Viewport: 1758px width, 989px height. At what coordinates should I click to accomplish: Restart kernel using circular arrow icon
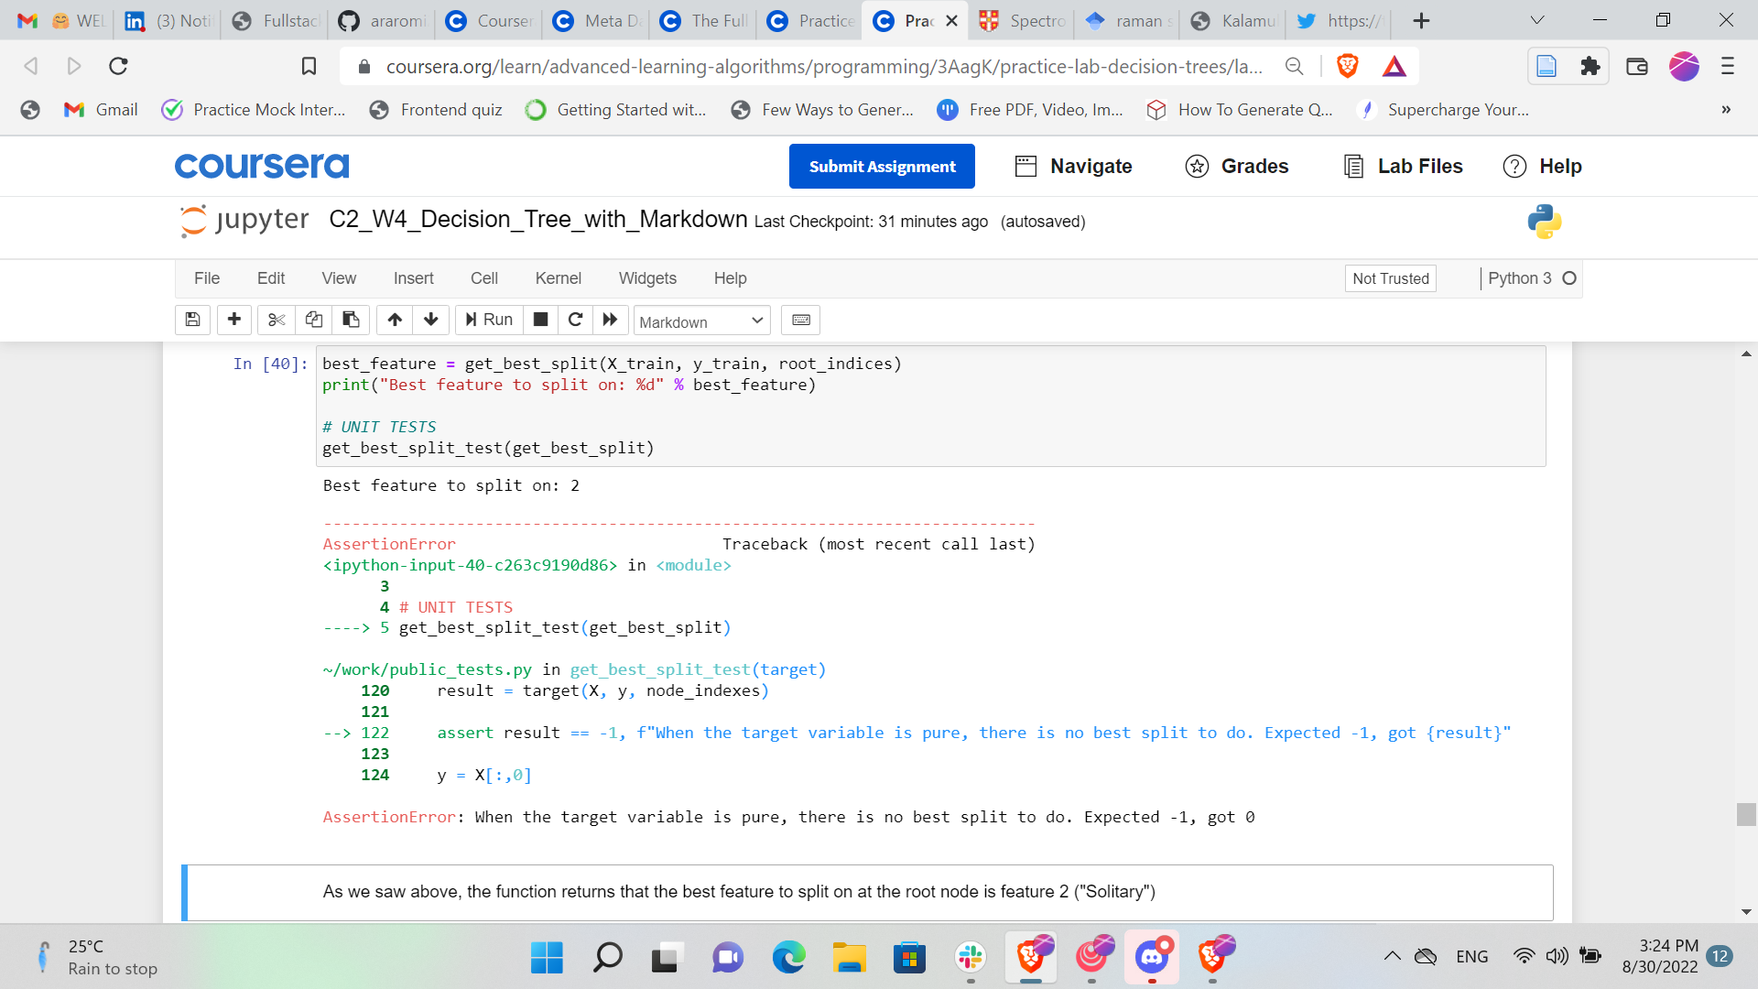[x=575, y=320]
